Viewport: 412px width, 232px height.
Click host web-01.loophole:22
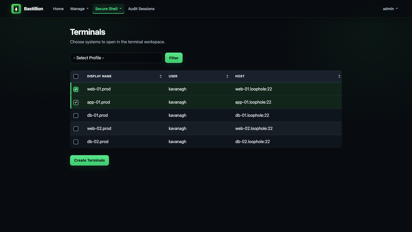254,89
